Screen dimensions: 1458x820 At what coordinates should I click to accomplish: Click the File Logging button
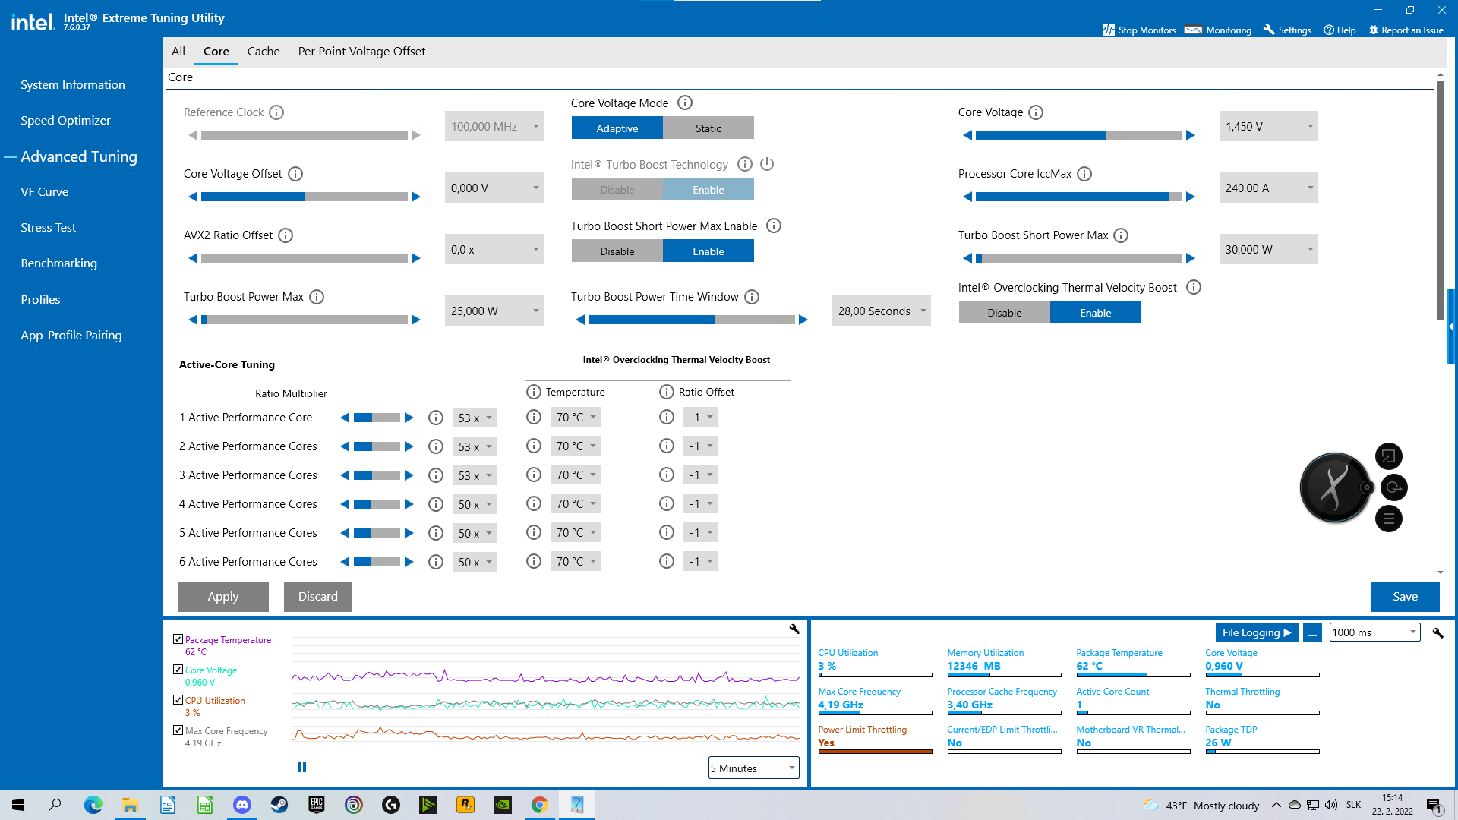point(1257,632)
